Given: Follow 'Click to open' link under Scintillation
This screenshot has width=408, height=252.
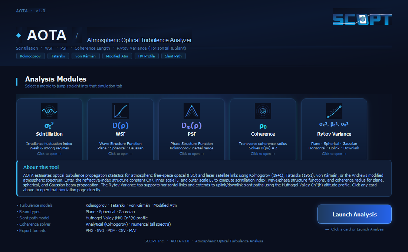Looking at the screenshot, I should tap(49, 154).
